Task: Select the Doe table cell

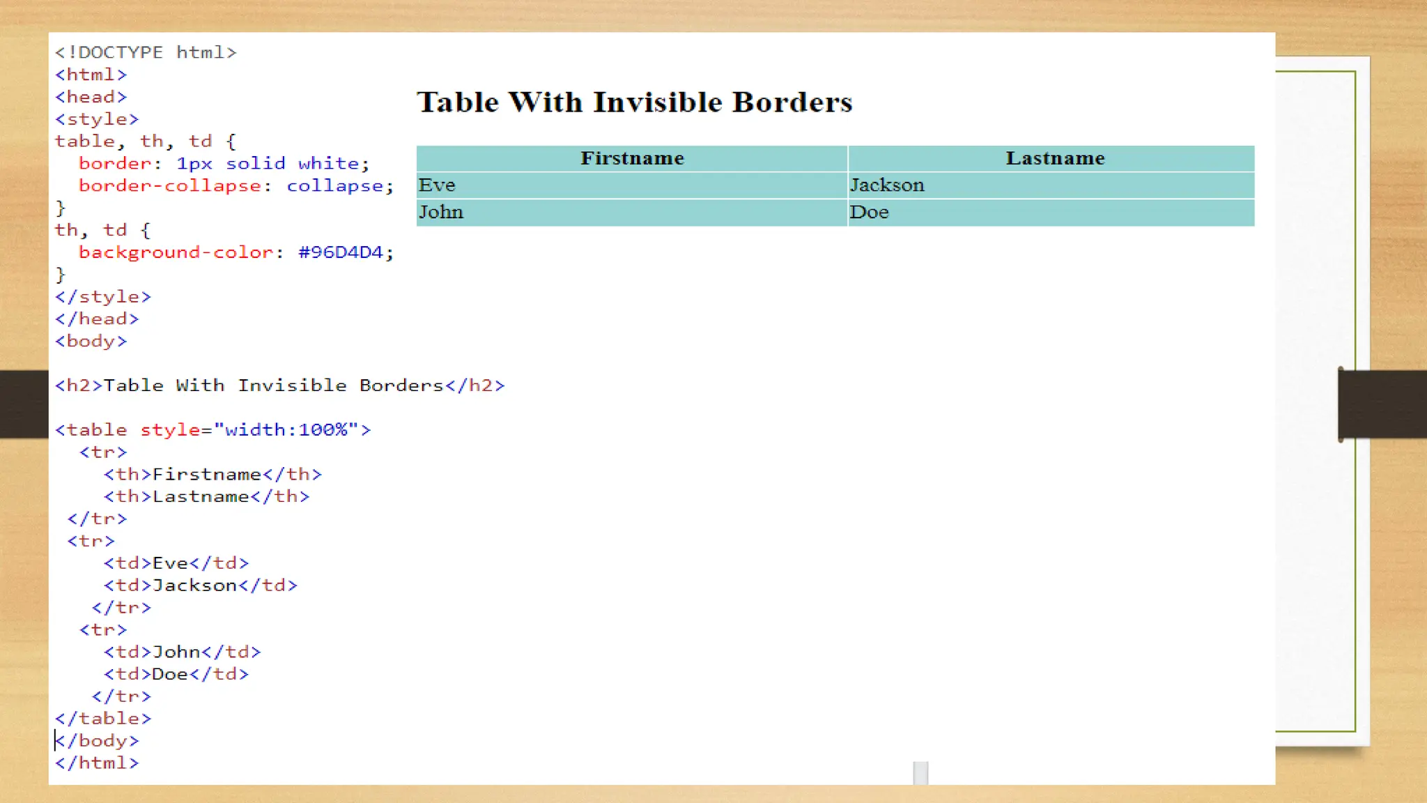Action: pos(869,213)
